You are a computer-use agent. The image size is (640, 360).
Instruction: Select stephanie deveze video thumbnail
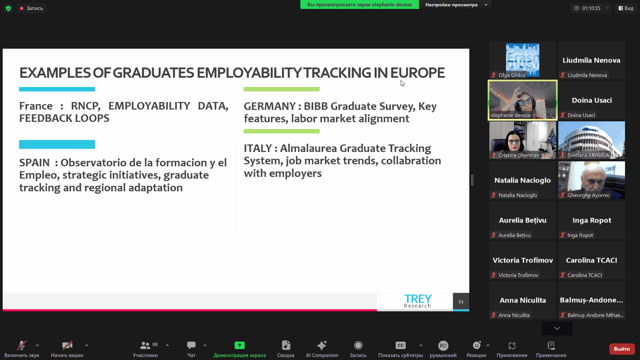[x=522, y=100]
